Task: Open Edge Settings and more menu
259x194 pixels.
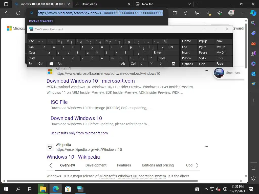Action: 243,13
